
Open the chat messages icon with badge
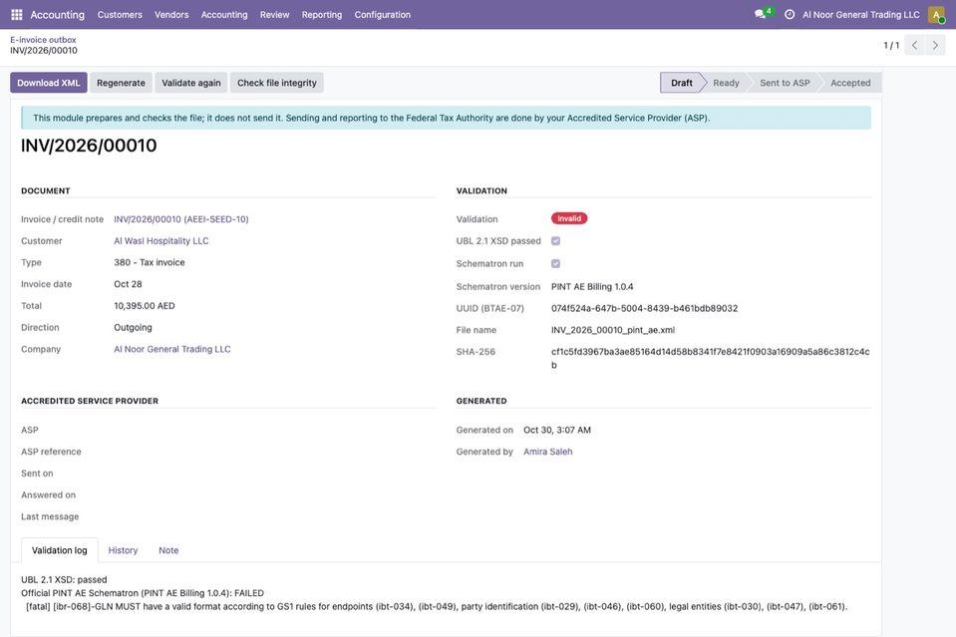[763, 13]
